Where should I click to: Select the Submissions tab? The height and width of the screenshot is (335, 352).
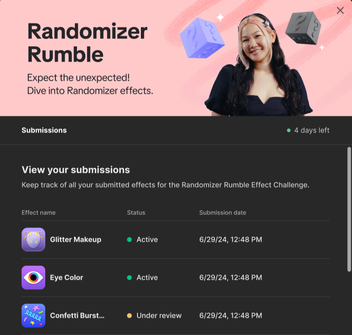point(44,130)
